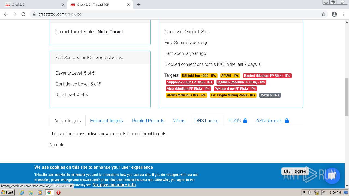This screenshot has width=349, height=196.
Task: Open a new browser tab
Action: (x=139, y=5)
